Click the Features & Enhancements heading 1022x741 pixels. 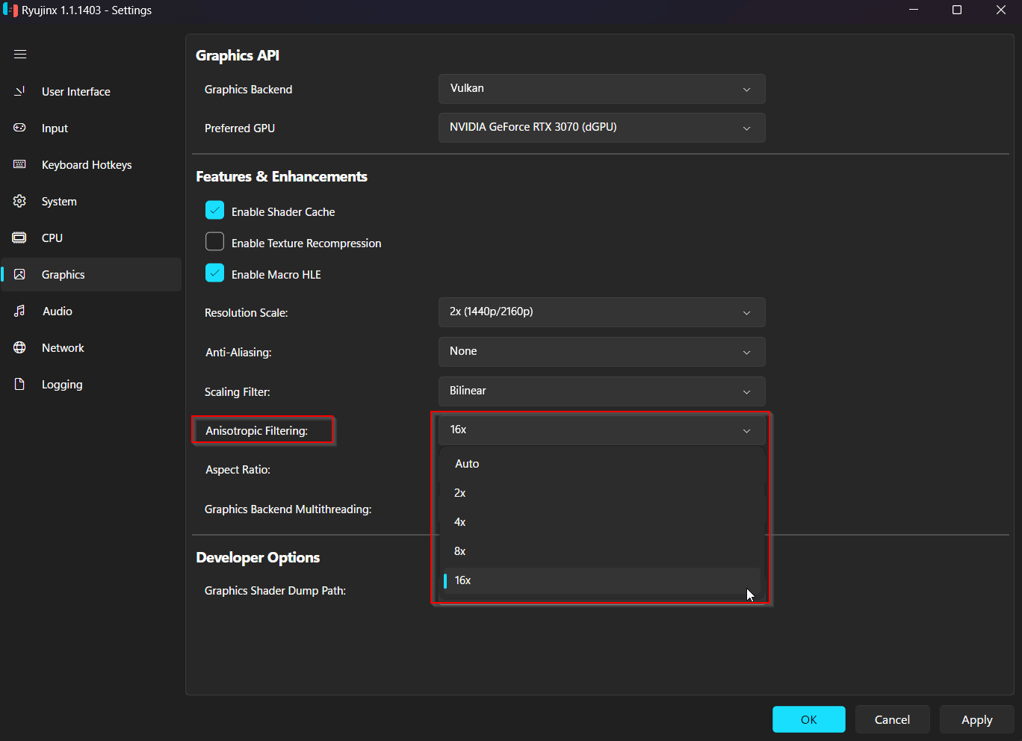(282, 176)
